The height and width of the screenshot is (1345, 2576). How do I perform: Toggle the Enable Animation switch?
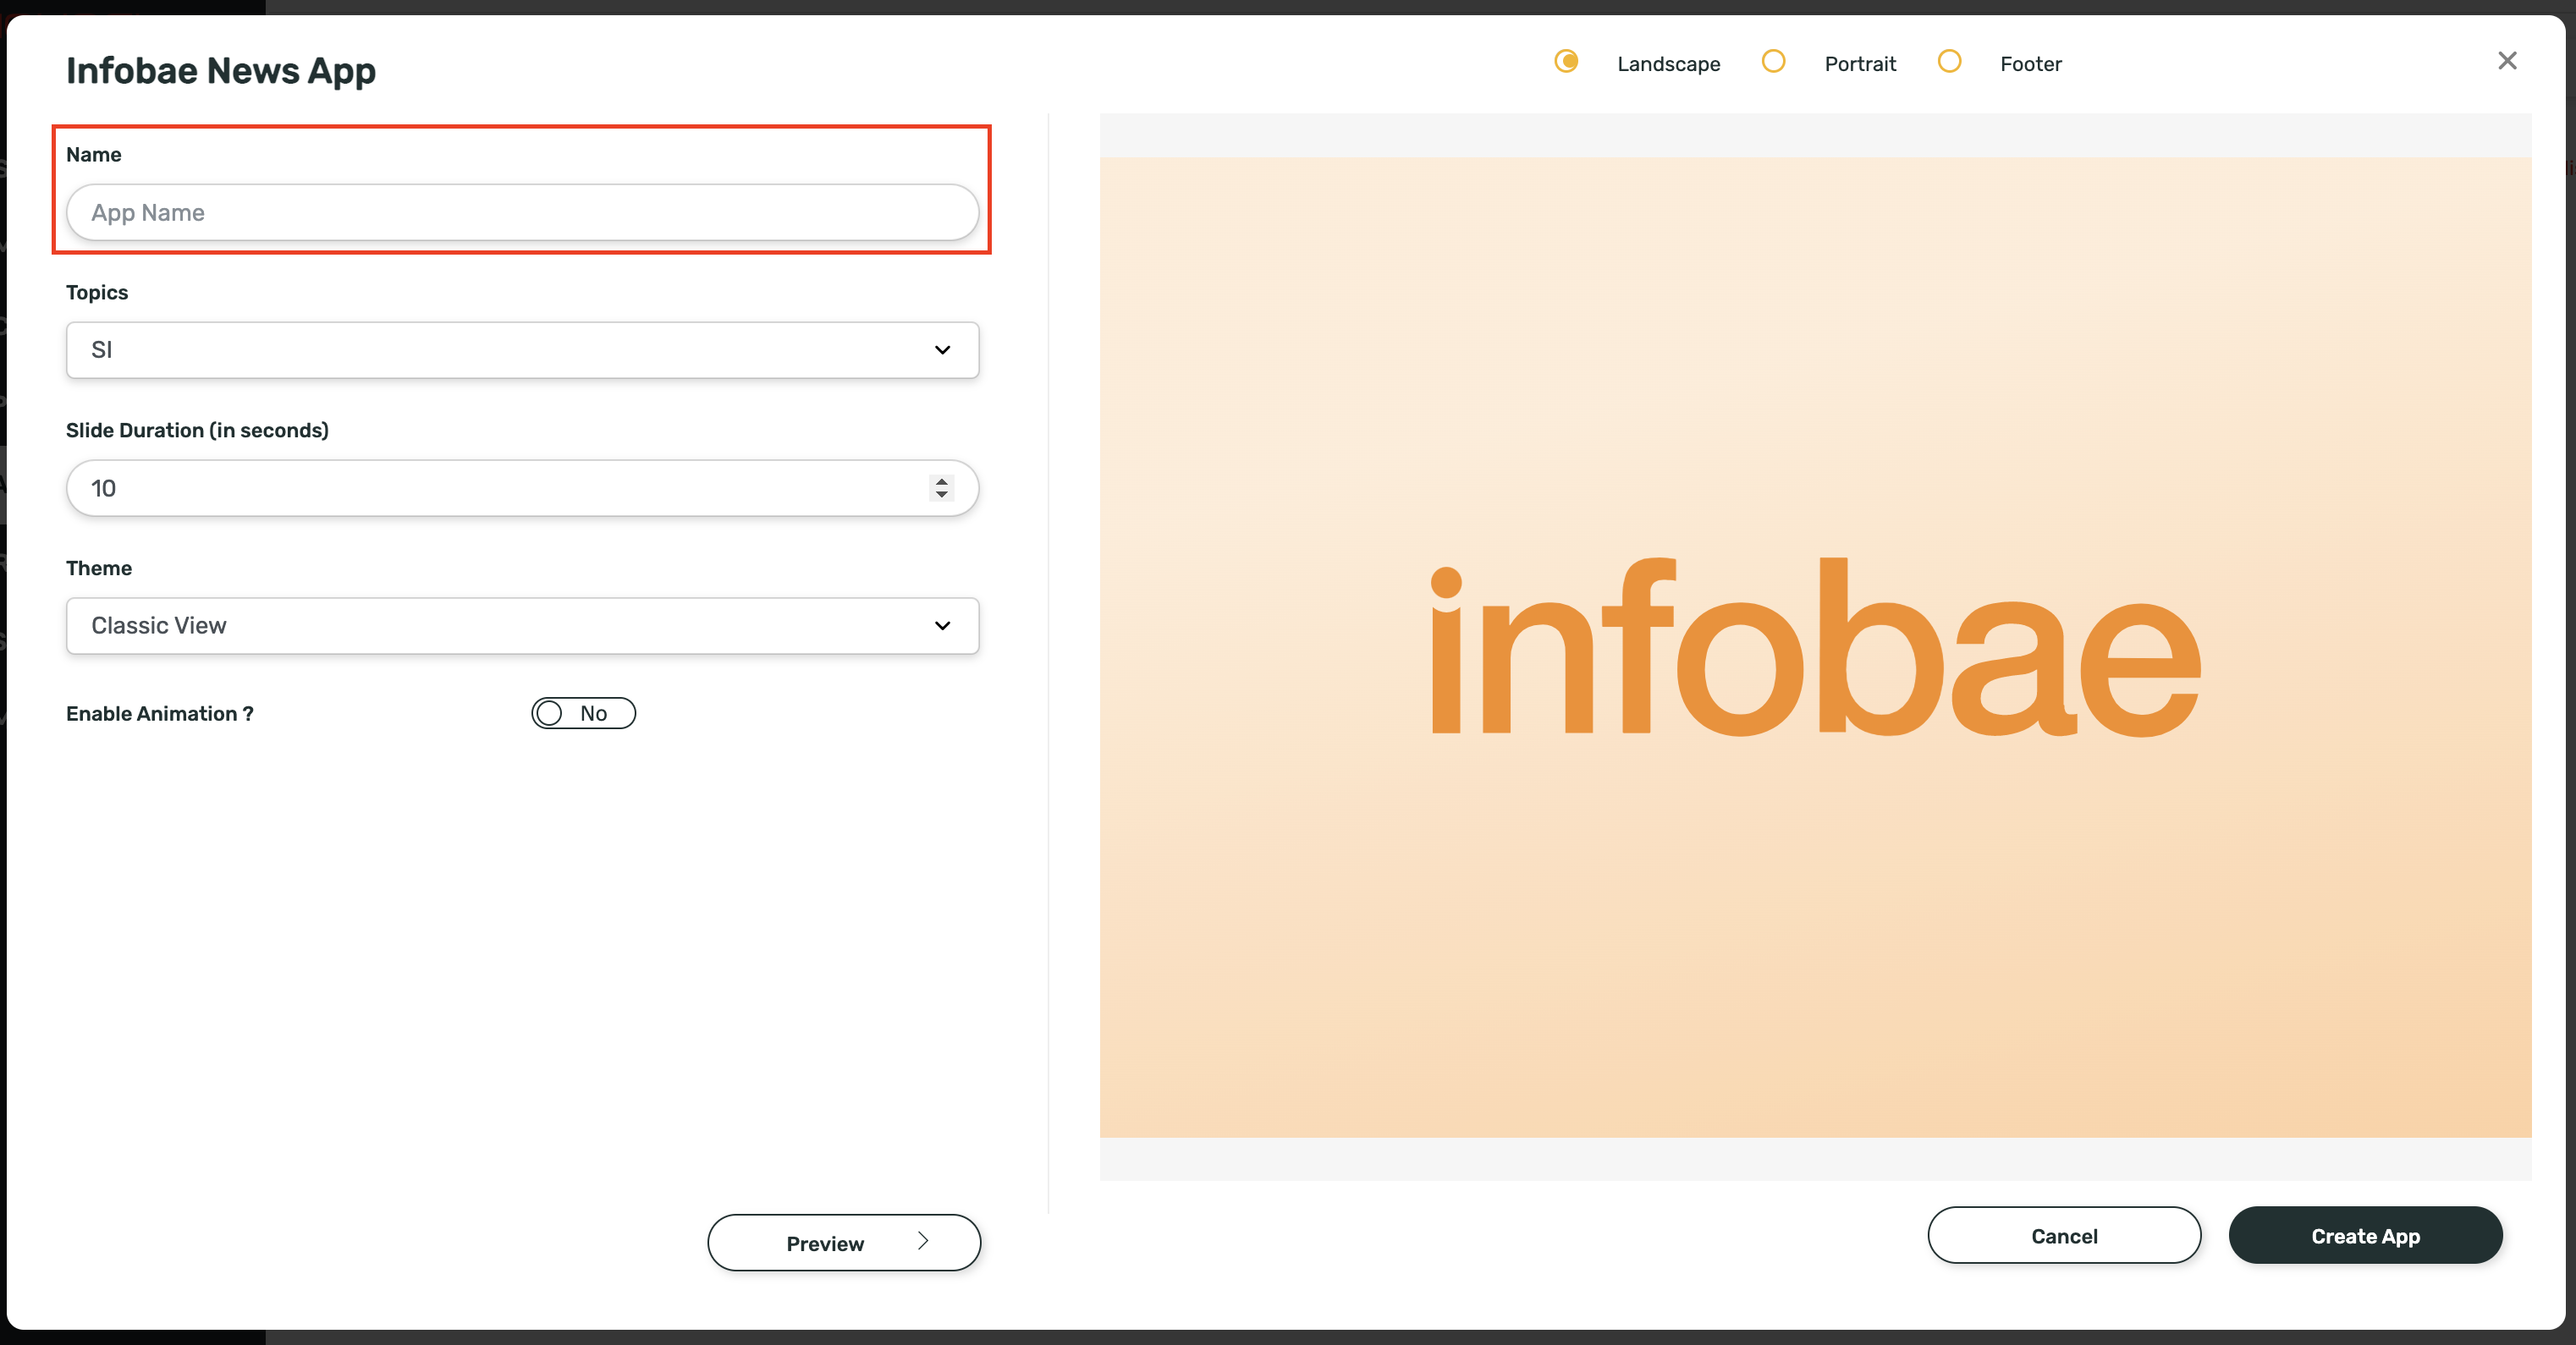pos(583,713)
